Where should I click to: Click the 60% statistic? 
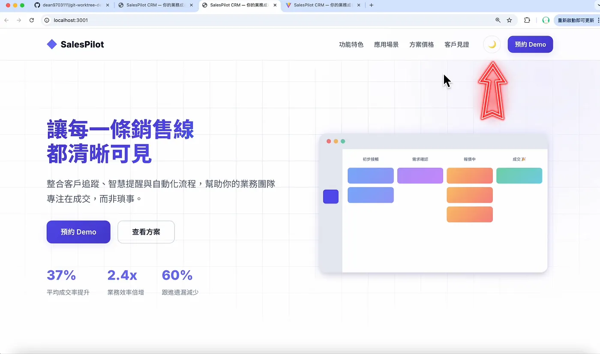point(177,275)
